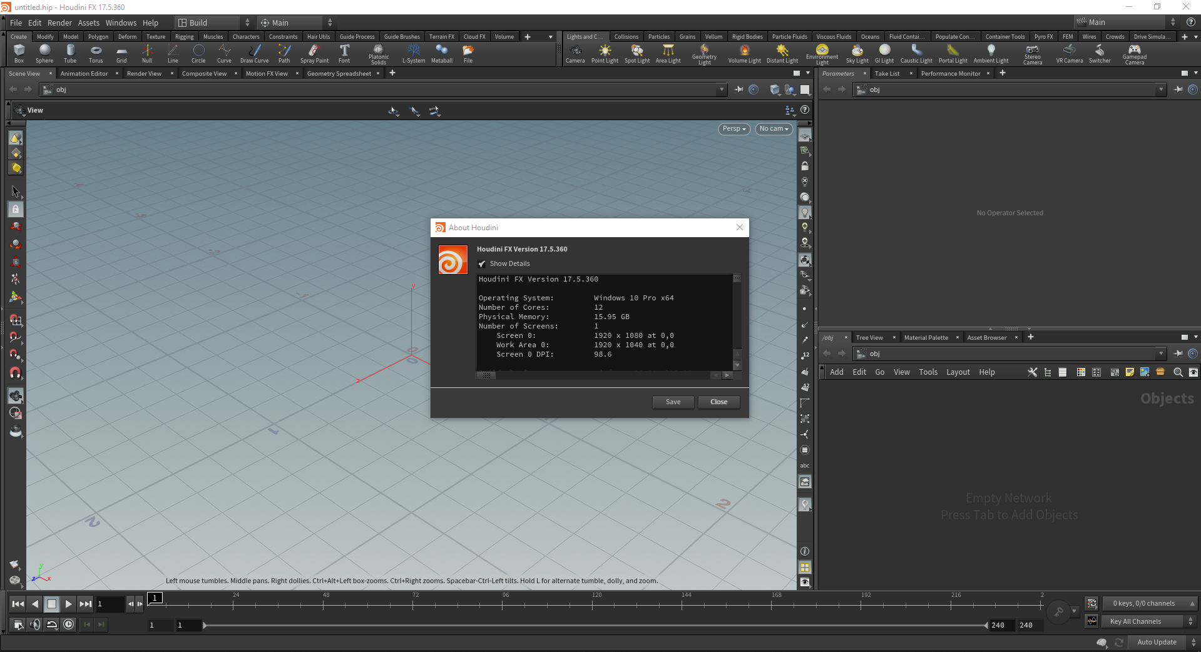Click Save in About Houdini dialog

(673, 402)
